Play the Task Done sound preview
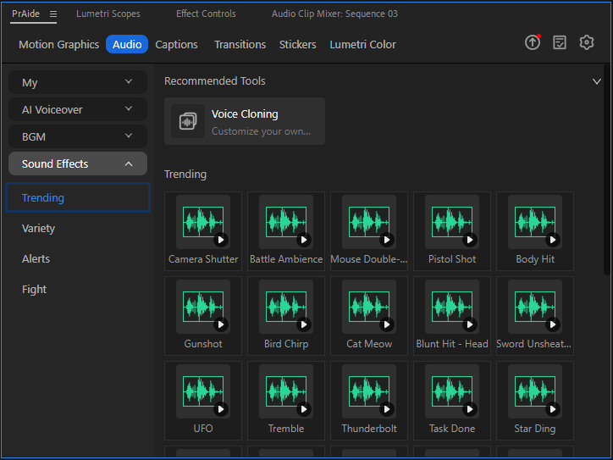Image resolution: width=613 pixels, height=460 pixels. [470, 409]
